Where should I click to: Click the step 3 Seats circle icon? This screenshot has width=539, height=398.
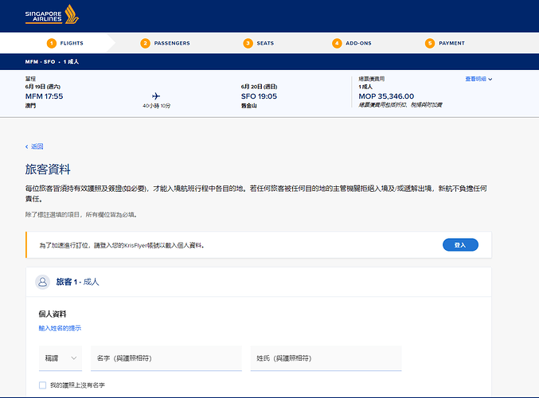click(x=248, y=43)
